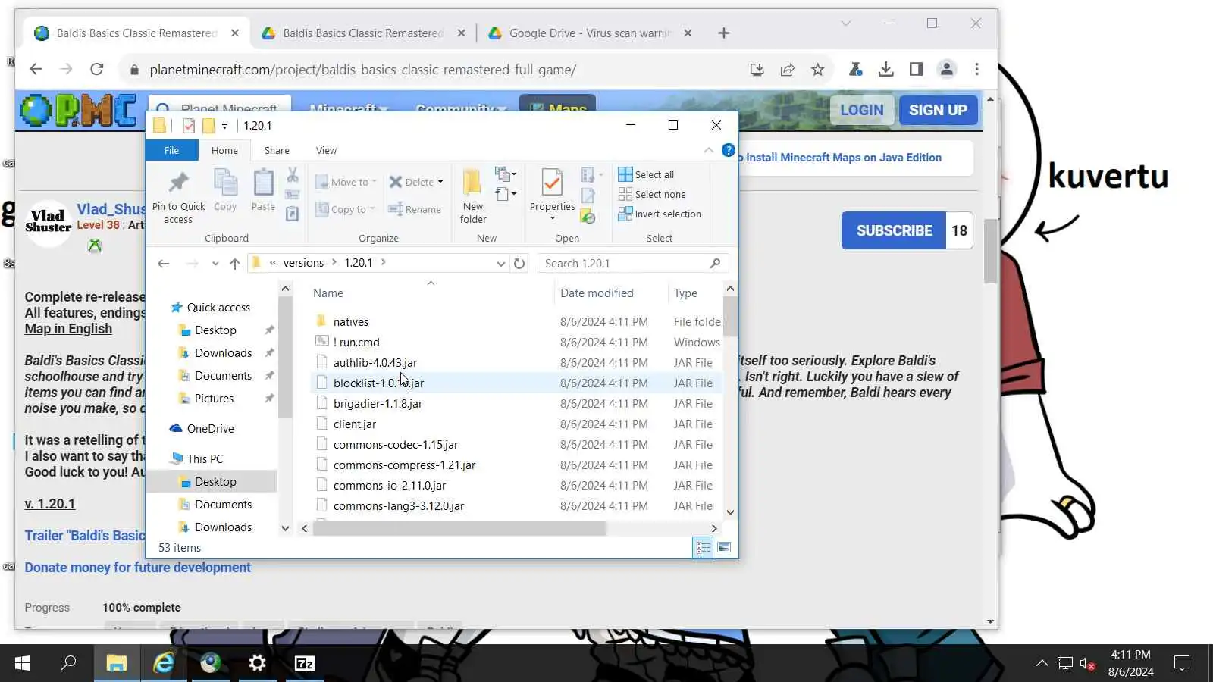Open a new browser tab

(724, 33)
